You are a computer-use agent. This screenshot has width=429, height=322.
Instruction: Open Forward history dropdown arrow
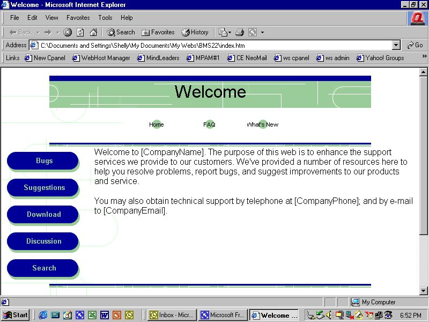tap(57, 33)
